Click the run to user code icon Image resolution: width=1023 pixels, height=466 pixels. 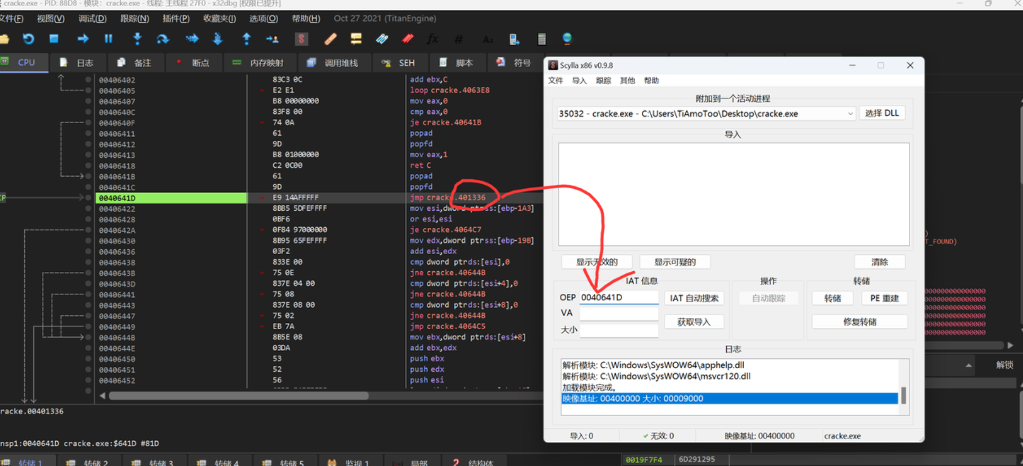pos(272,39)
